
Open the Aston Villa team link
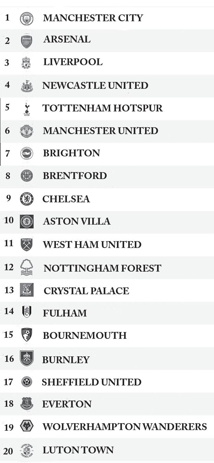click(76, 221)
